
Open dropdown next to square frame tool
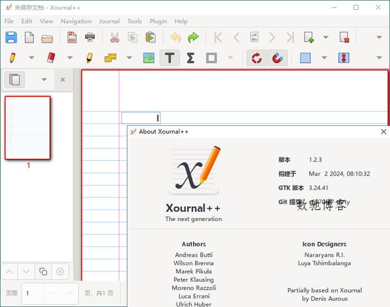pyautogui.click(x=230, y=58)
